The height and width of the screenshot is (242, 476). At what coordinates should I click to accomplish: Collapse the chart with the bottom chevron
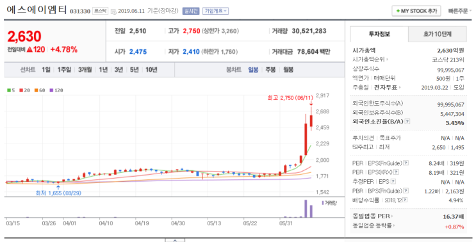175,240
